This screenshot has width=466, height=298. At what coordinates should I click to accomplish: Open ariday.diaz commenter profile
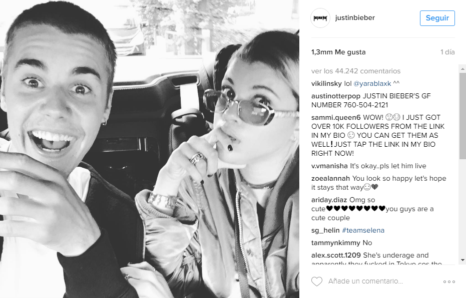click(329, 200)
